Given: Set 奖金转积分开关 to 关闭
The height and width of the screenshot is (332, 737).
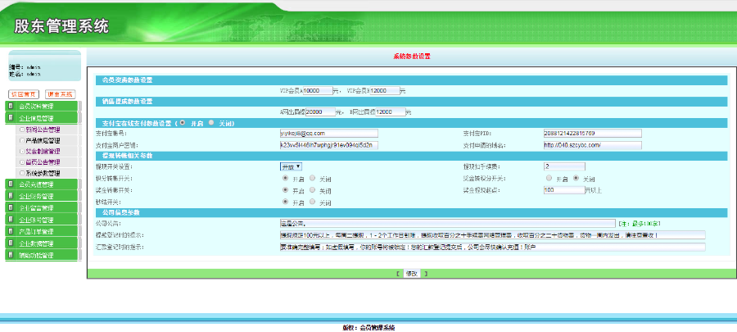Looking at the screenshot, I should [576, 179].
